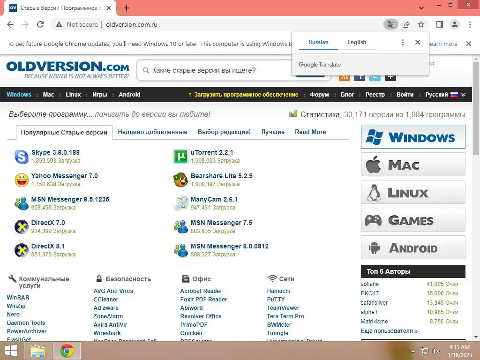Click the Войти login link
This screenshot has height=360, width=480.
pos(405,95)
